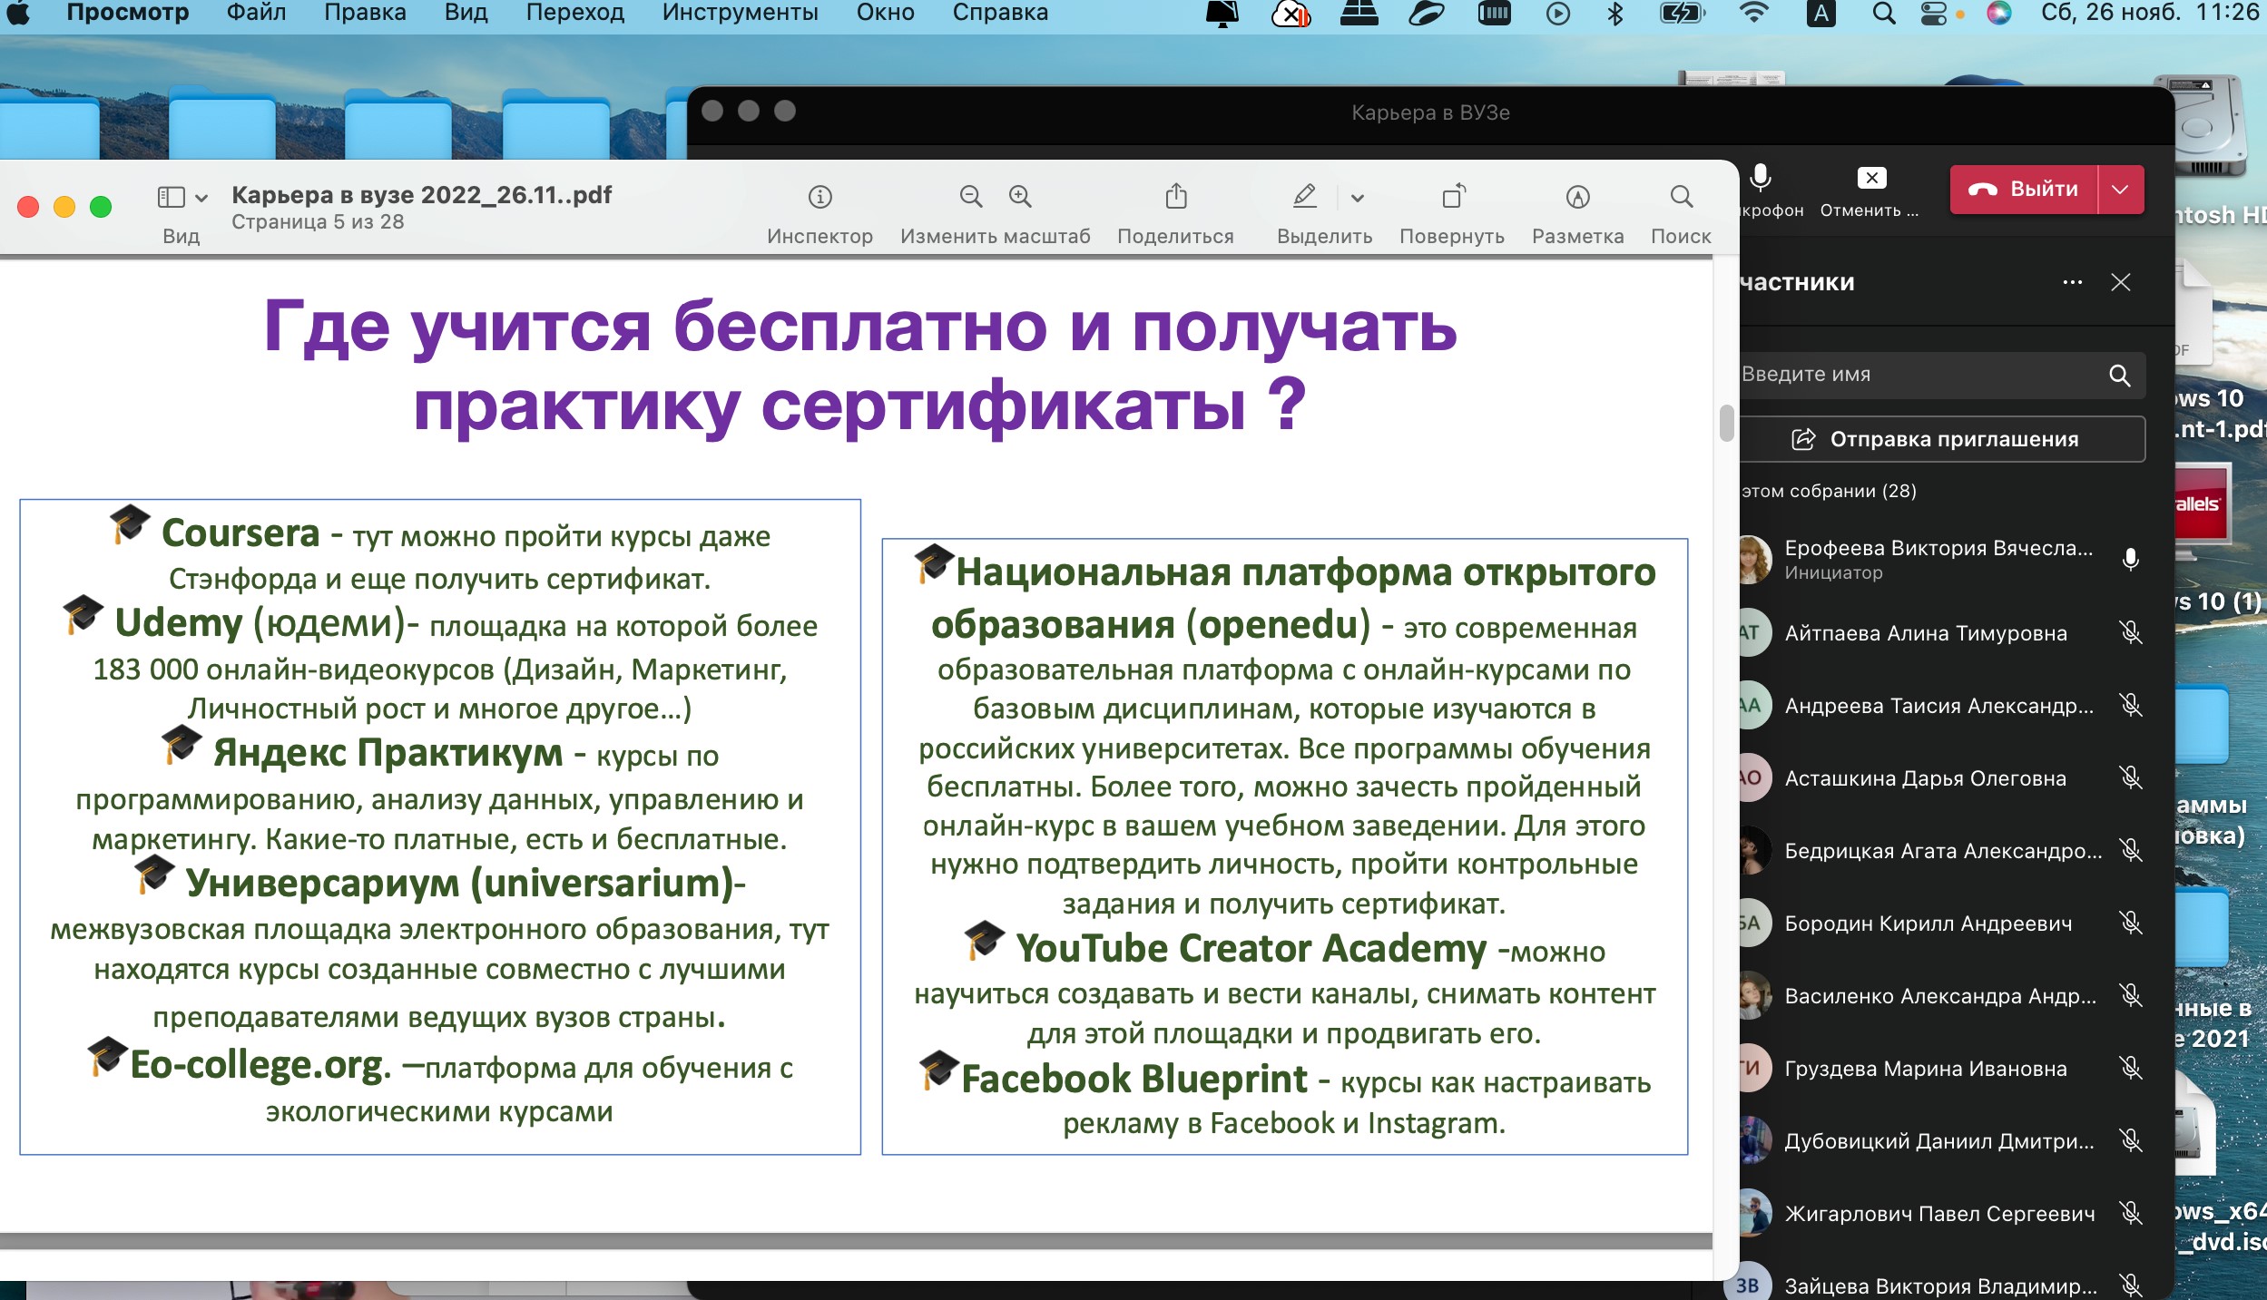Open Siri from the menu bar
This screenshot has width=2267, height=1300.
tap(1998, 13)
